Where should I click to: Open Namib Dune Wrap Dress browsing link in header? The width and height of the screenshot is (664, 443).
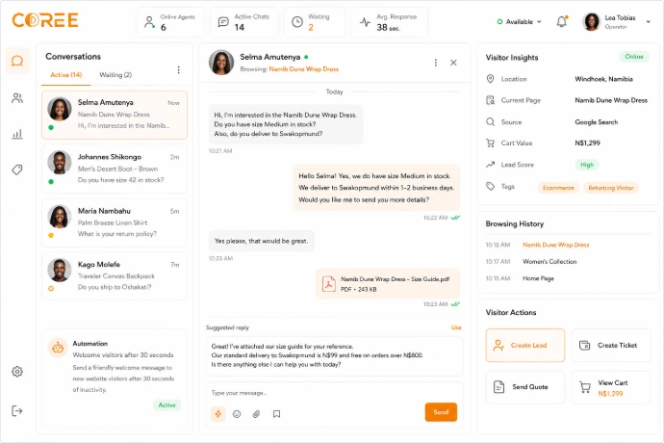[x=304, y=69]
